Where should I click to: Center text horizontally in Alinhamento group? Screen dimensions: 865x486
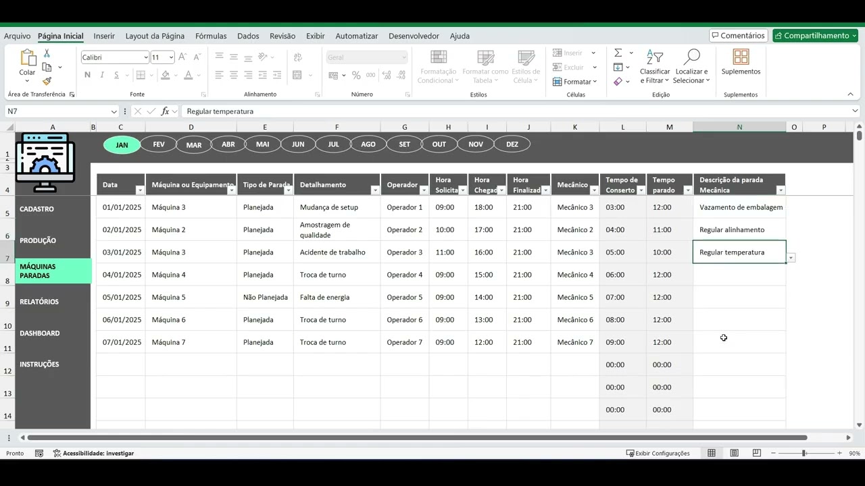[234, 75]
